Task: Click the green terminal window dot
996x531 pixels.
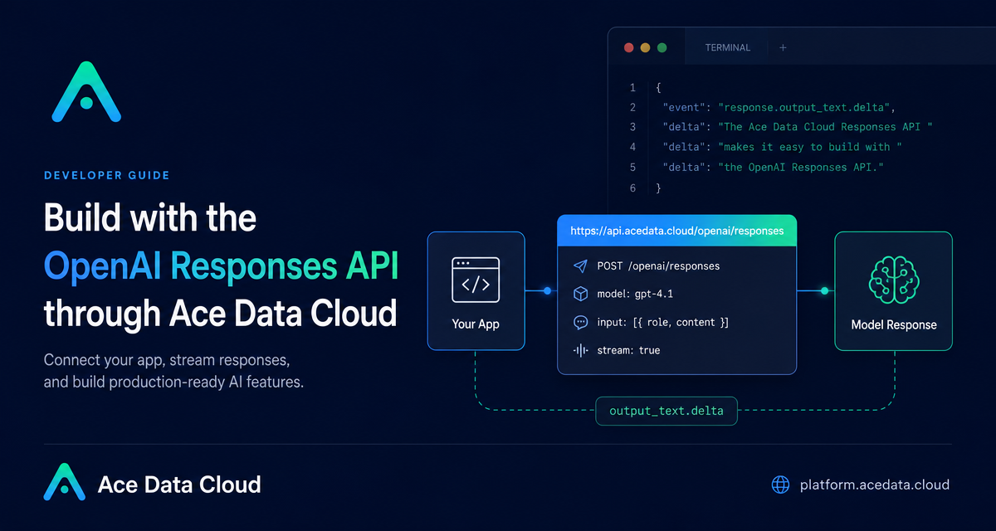Action: click(x=662, y=48)
